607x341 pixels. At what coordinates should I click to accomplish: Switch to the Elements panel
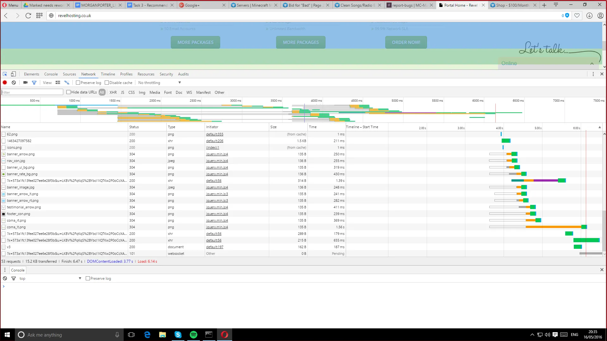pyautogui.click(x=32, y=74)
